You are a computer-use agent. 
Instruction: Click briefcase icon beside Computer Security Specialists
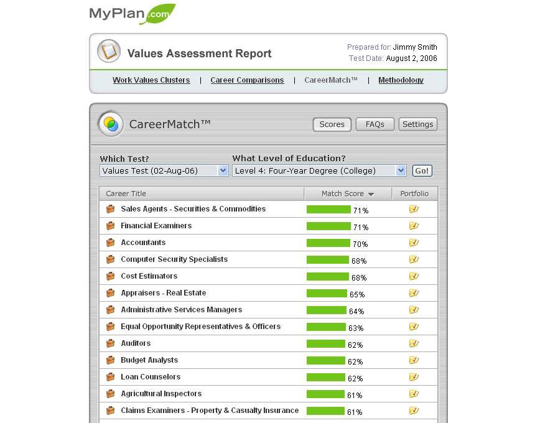pos(110,259)
